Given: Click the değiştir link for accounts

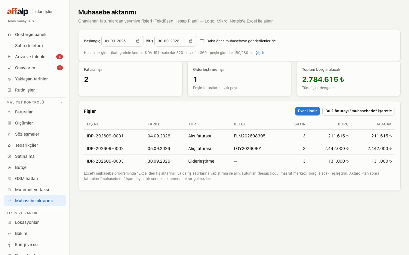Looking at the screenshot, I should 258,53.
